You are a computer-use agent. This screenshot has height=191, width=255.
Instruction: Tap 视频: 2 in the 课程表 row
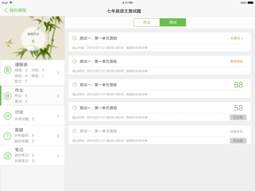(x=21, y=70)
